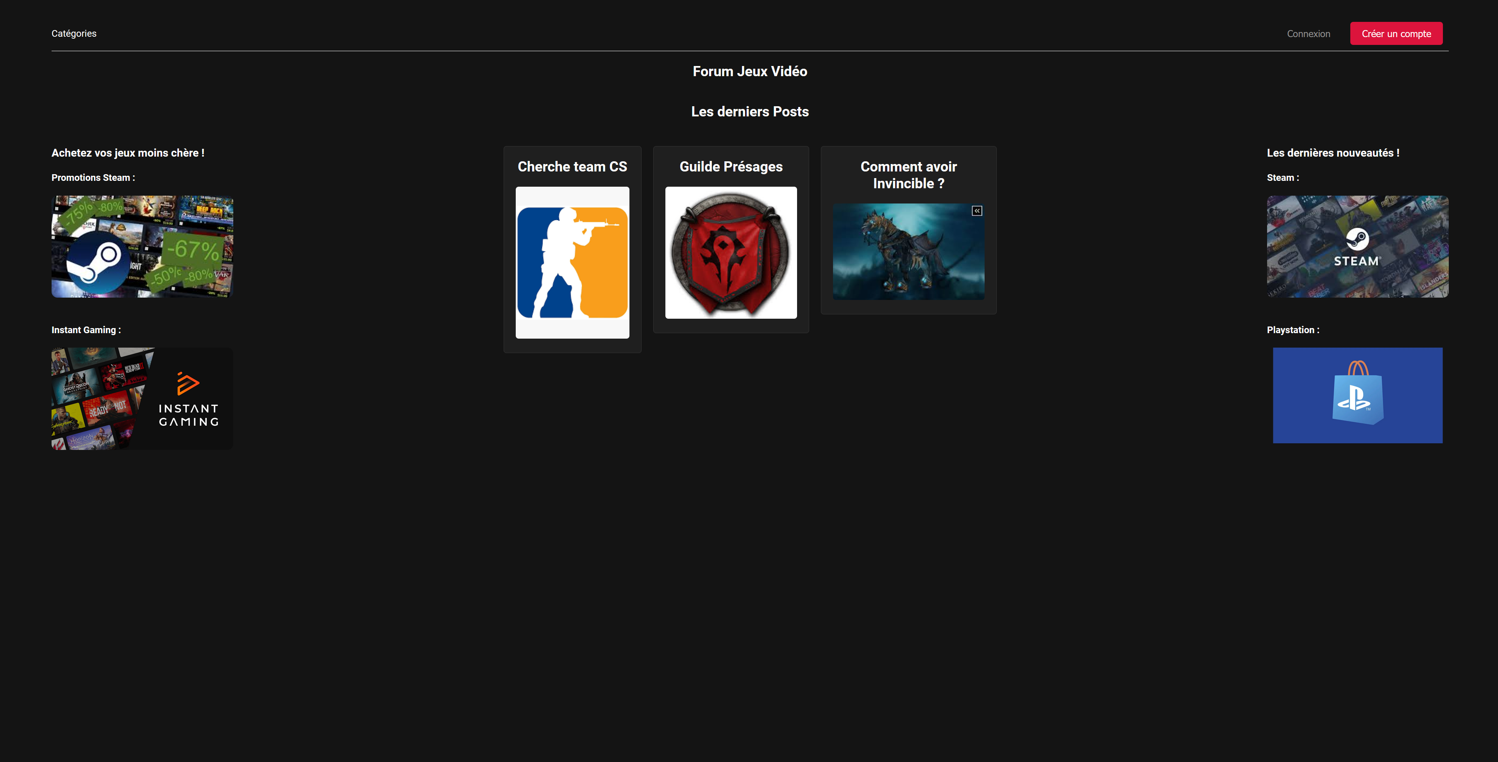Open the Catégories menu
The image size is (1498, 762).
click(x=74, y=34)
